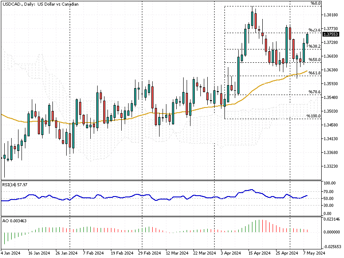Click the 4 Jan 2024 date marker

pos(10,253)
